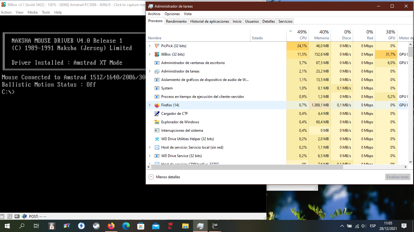The width and height of the screenshot is (414, 232).
Task: Click the PicPick icon in the process list
Action: 157,46
